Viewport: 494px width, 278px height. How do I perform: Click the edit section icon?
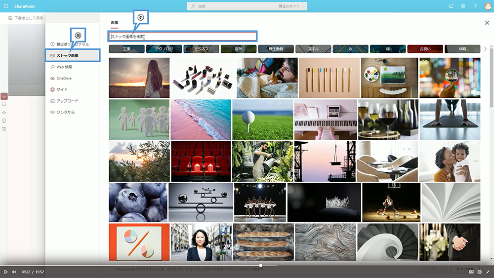click(4, 105)
